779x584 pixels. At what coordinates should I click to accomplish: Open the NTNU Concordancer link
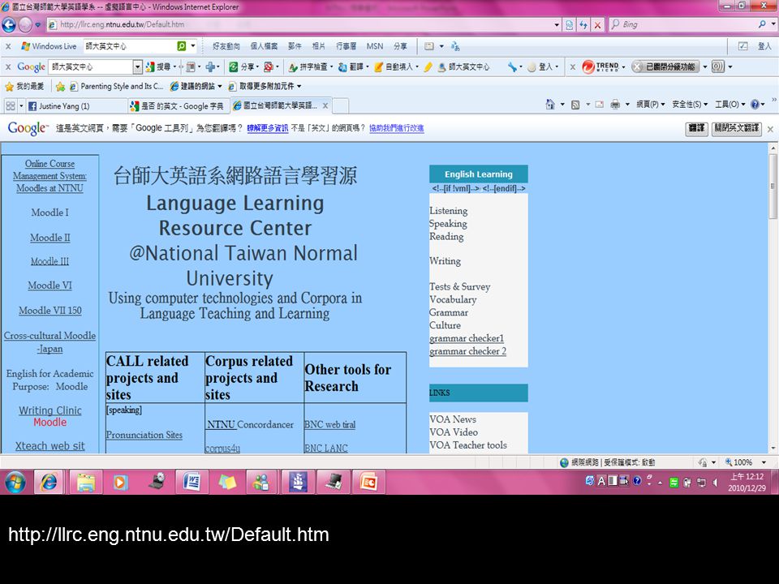point(250,424)
